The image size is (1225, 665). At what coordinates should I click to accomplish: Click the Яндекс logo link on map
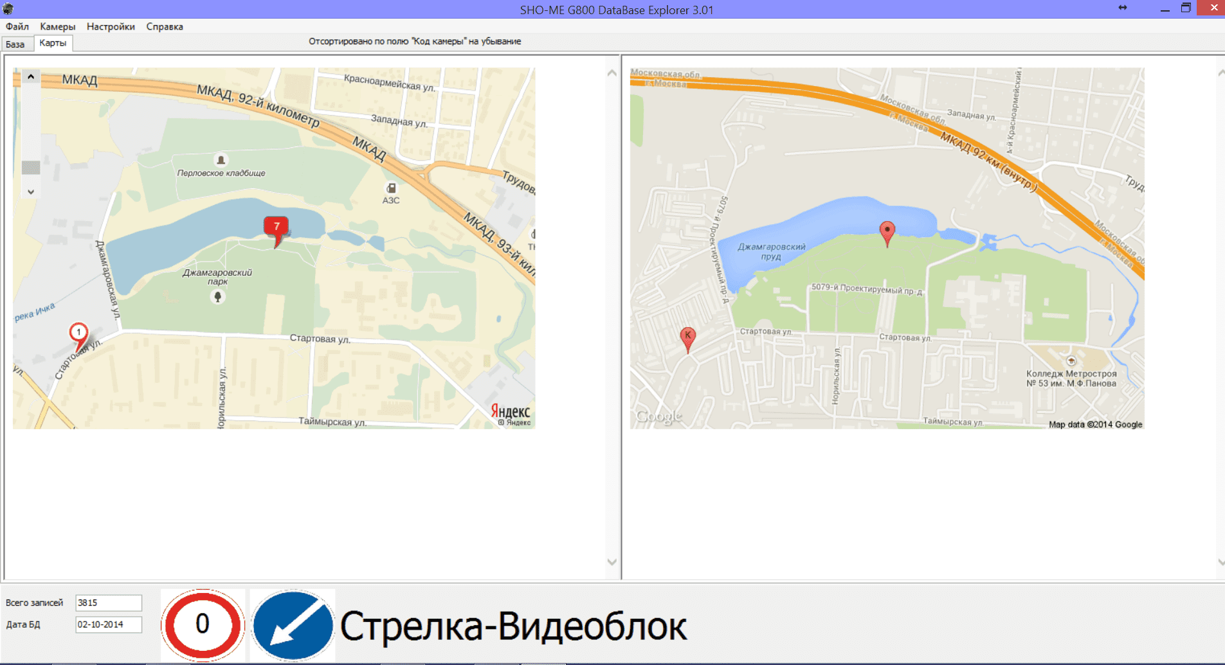[511, 412]
